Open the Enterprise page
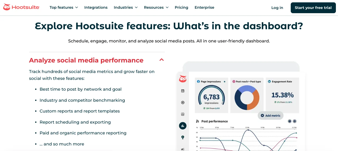Screen dimensions: 338x151 click(204, 7)
